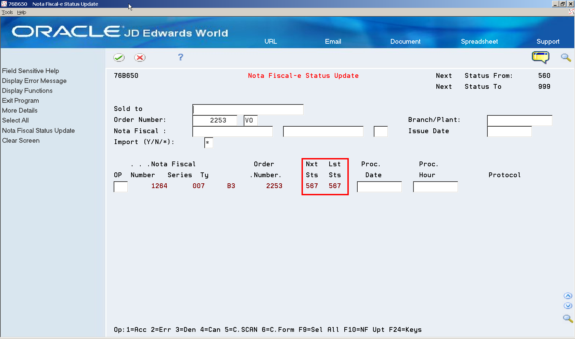Click the yellow message bubble icon
The image size is (575, 339).
(x=540, y=57)
